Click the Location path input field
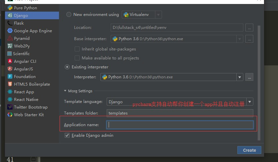The width and height of the screenshot is (278, 162). point(177,28)
